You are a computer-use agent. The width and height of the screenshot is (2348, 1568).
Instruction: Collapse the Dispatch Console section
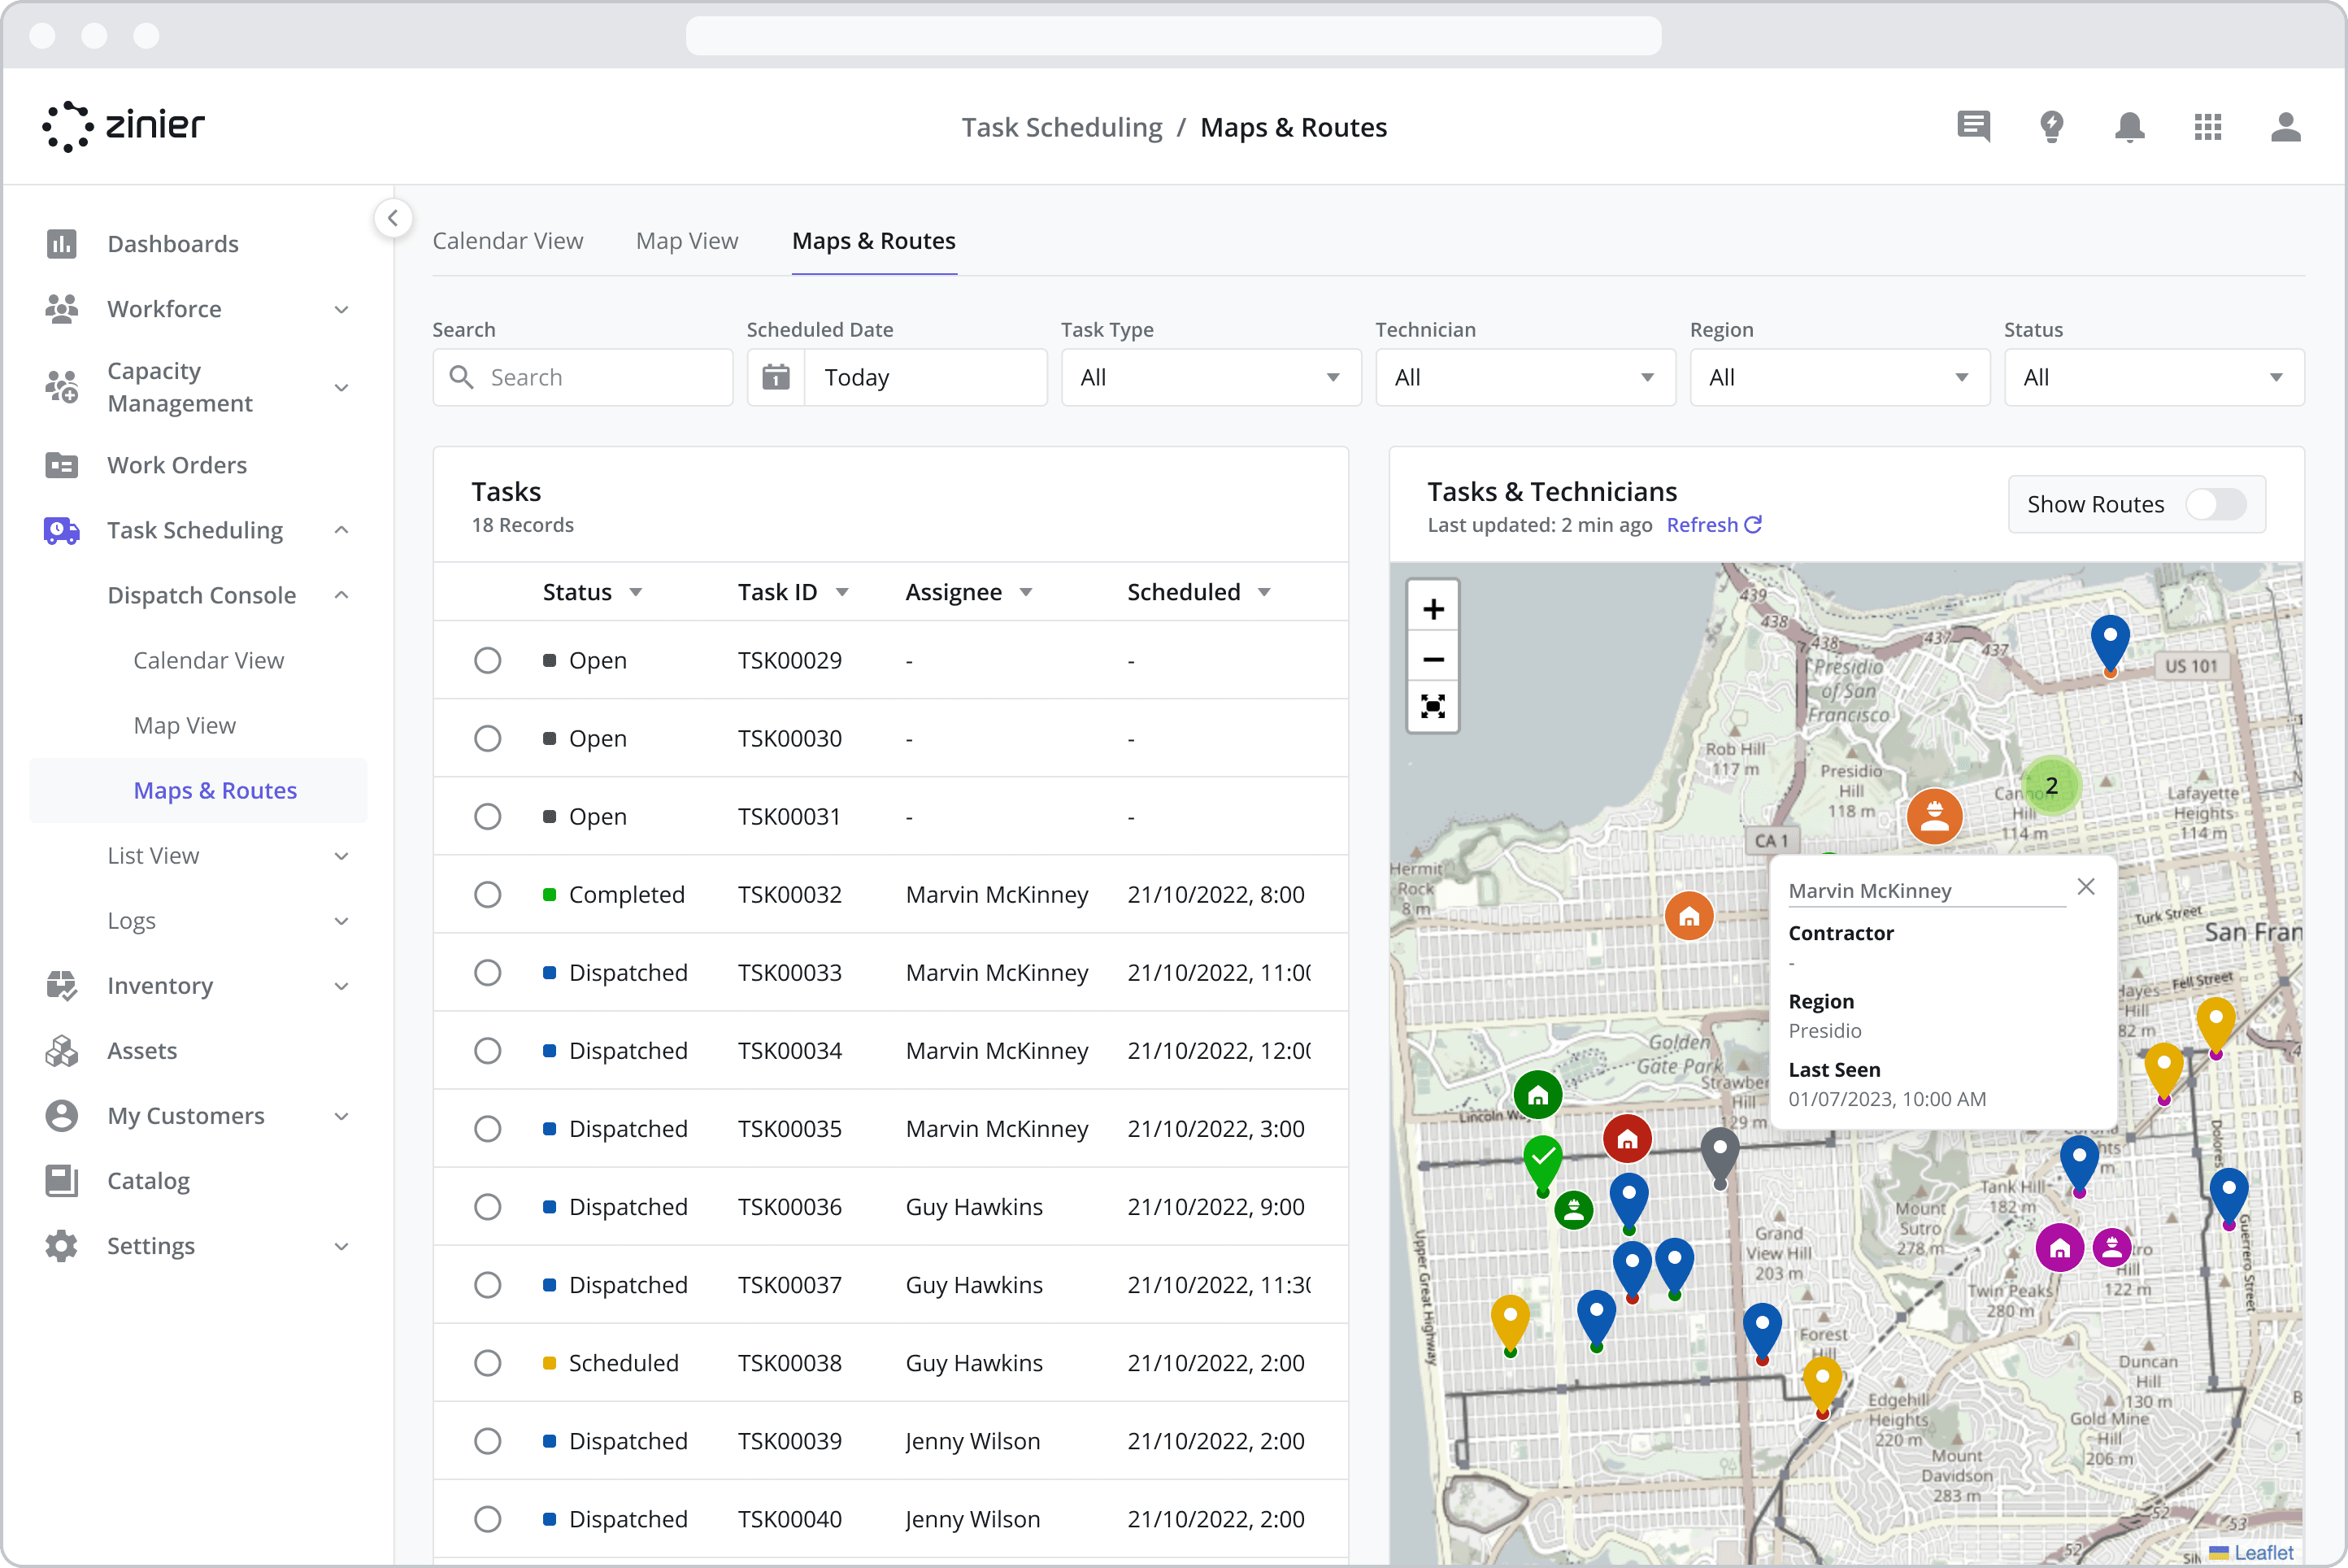pos(341,595)
